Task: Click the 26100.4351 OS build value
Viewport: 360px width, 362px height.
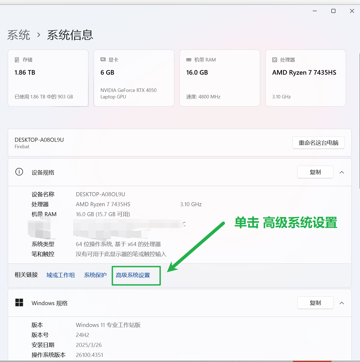Action: coord(89,355)
